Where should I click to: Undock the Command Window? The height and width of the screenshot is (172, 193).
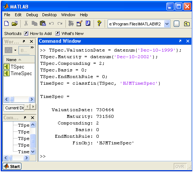click(180, 41)
